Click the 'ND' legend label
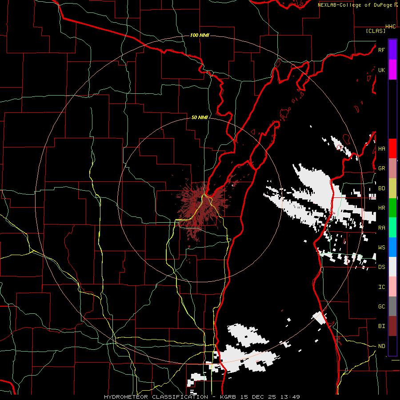The height and width of the screenshot is (400, 400). 382,346
